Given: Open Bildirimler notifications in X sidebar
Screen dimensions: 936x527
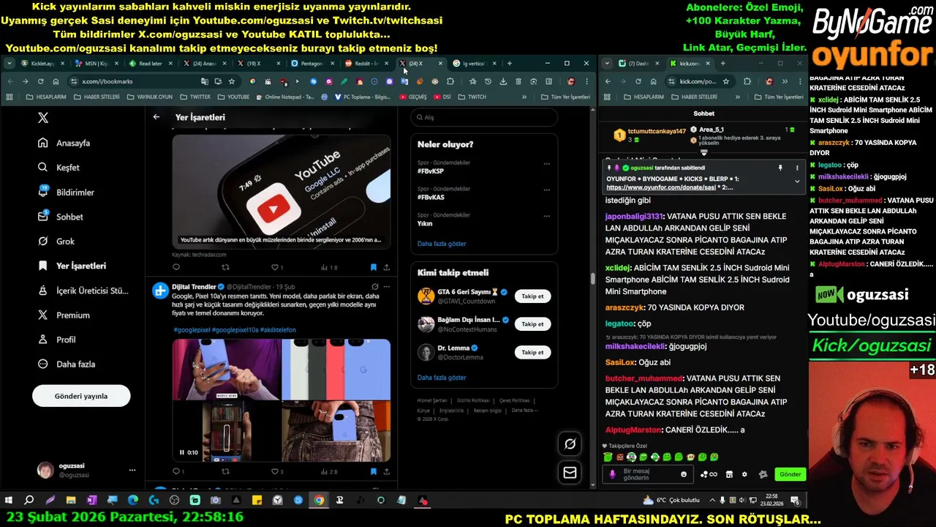Looking at the screenshot, I should point(67,193).
